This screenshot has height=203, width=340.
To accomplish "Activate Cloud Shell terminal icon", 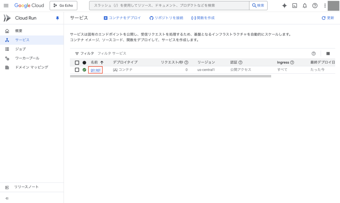I will click(x=295, y=6).
